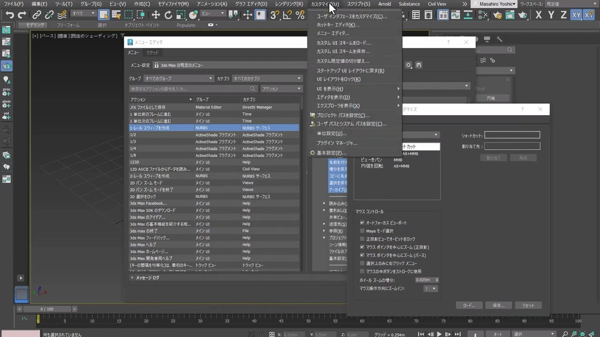Toggle マウス ポインタを中心にズーム (正投影) checkbox
The width and height of the screenshot is (600, 337).
tap(362, 247)
